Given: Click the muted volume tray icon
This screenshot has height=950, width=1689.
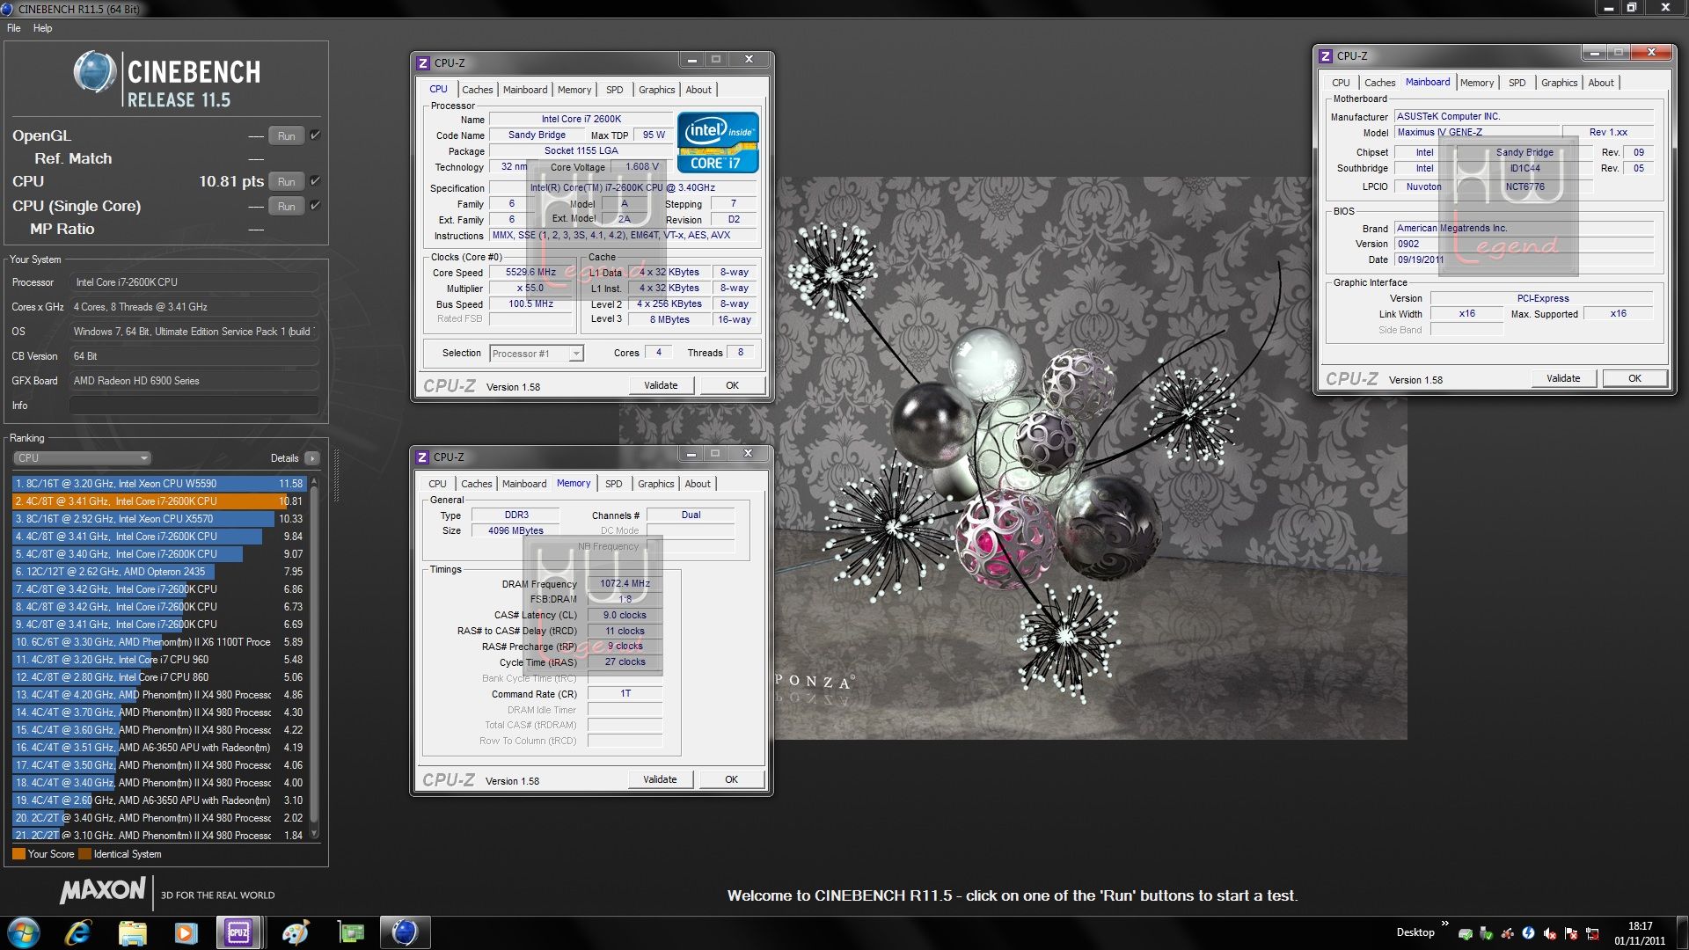Looking at the screenshot, I should (x=1550, y=933).
